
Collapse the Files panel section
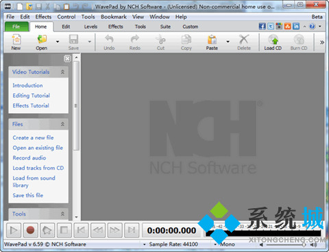tap(62, 124)
